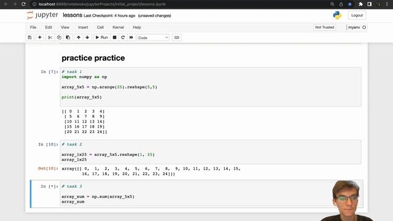Click the Python logo icon
This screenshot has width=393, height=221.
point(337,15)
